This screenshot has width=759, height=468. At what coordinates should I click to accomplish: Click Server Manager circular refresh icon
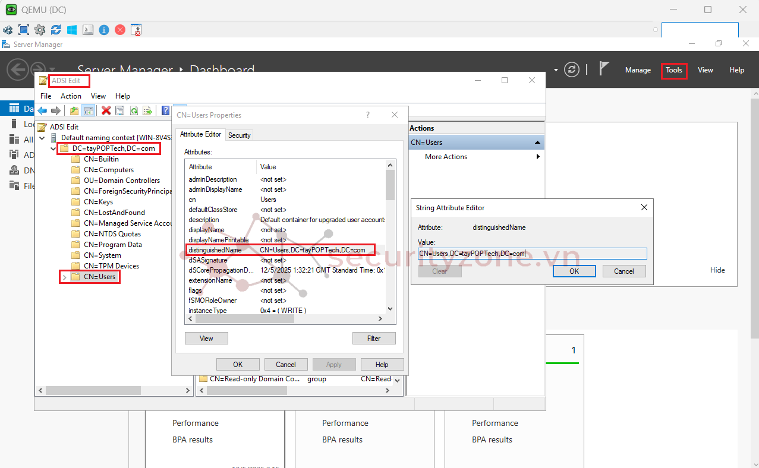[x=572, y=69]
